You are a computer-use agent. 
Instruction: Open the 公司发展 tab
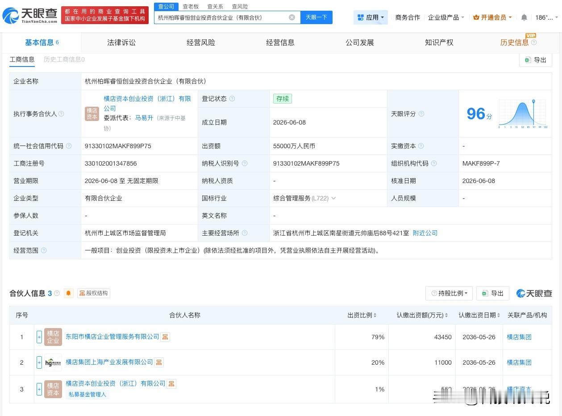coord(360,42)
